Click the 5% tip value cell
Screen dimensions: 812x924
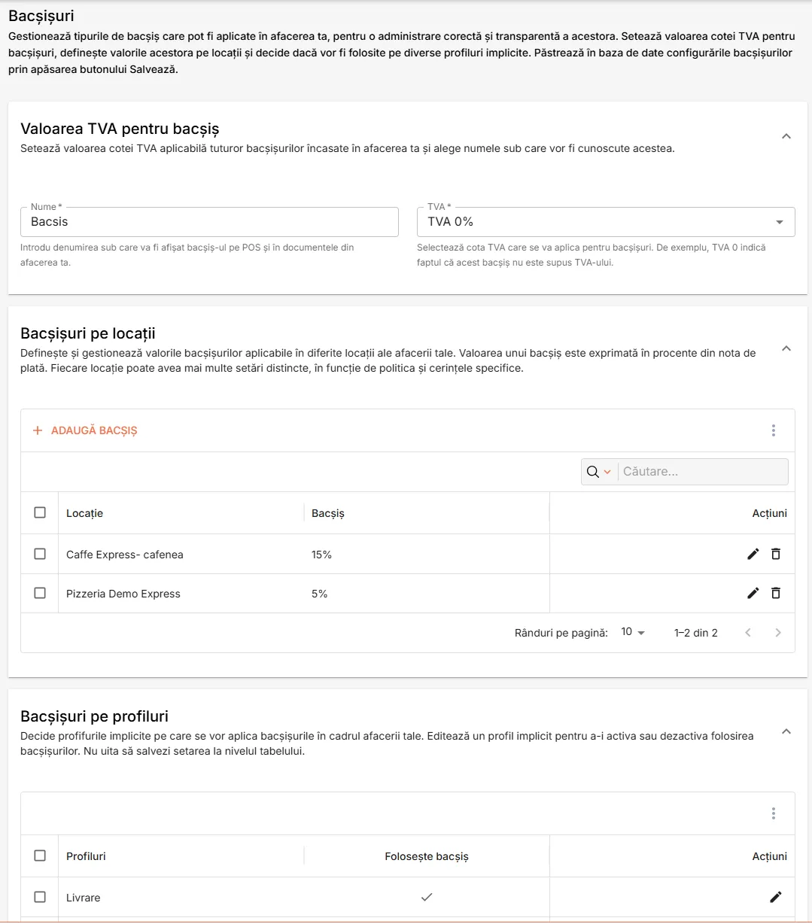319,594
